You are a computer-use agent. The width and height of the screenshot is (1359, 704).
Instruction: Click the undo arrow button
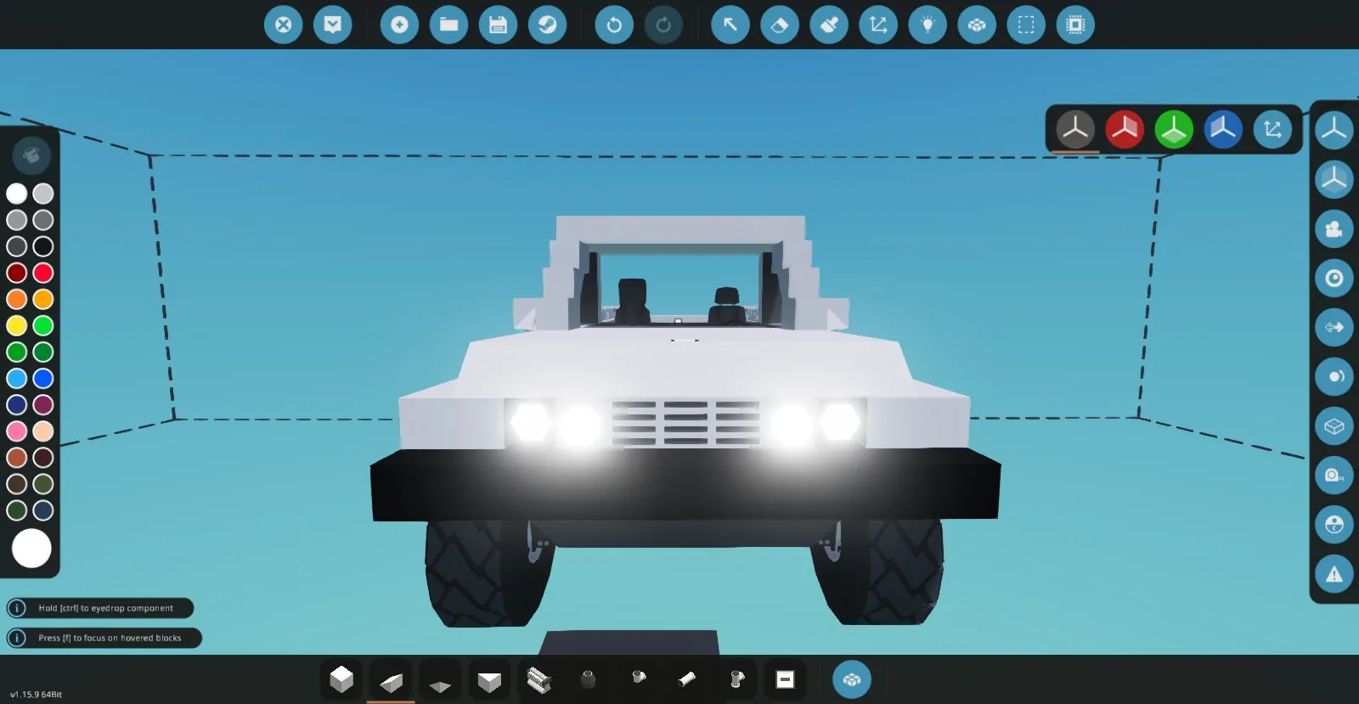tap(613, 25)
